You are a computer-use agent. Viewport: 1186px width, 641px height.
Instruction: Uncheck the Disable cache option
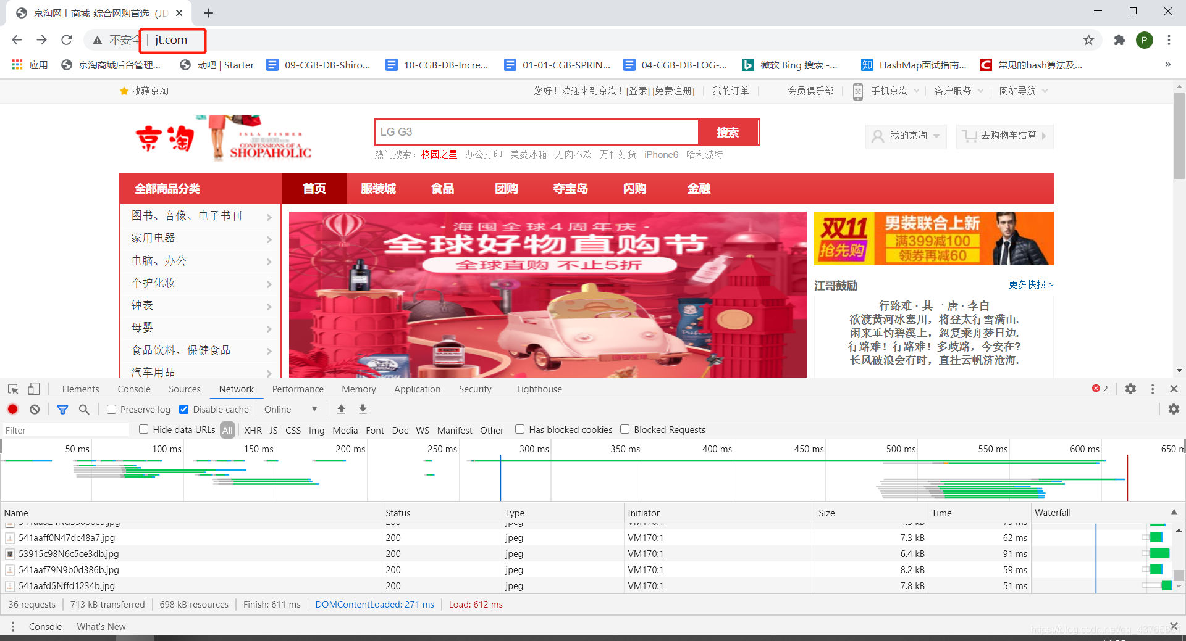point(183,409)
